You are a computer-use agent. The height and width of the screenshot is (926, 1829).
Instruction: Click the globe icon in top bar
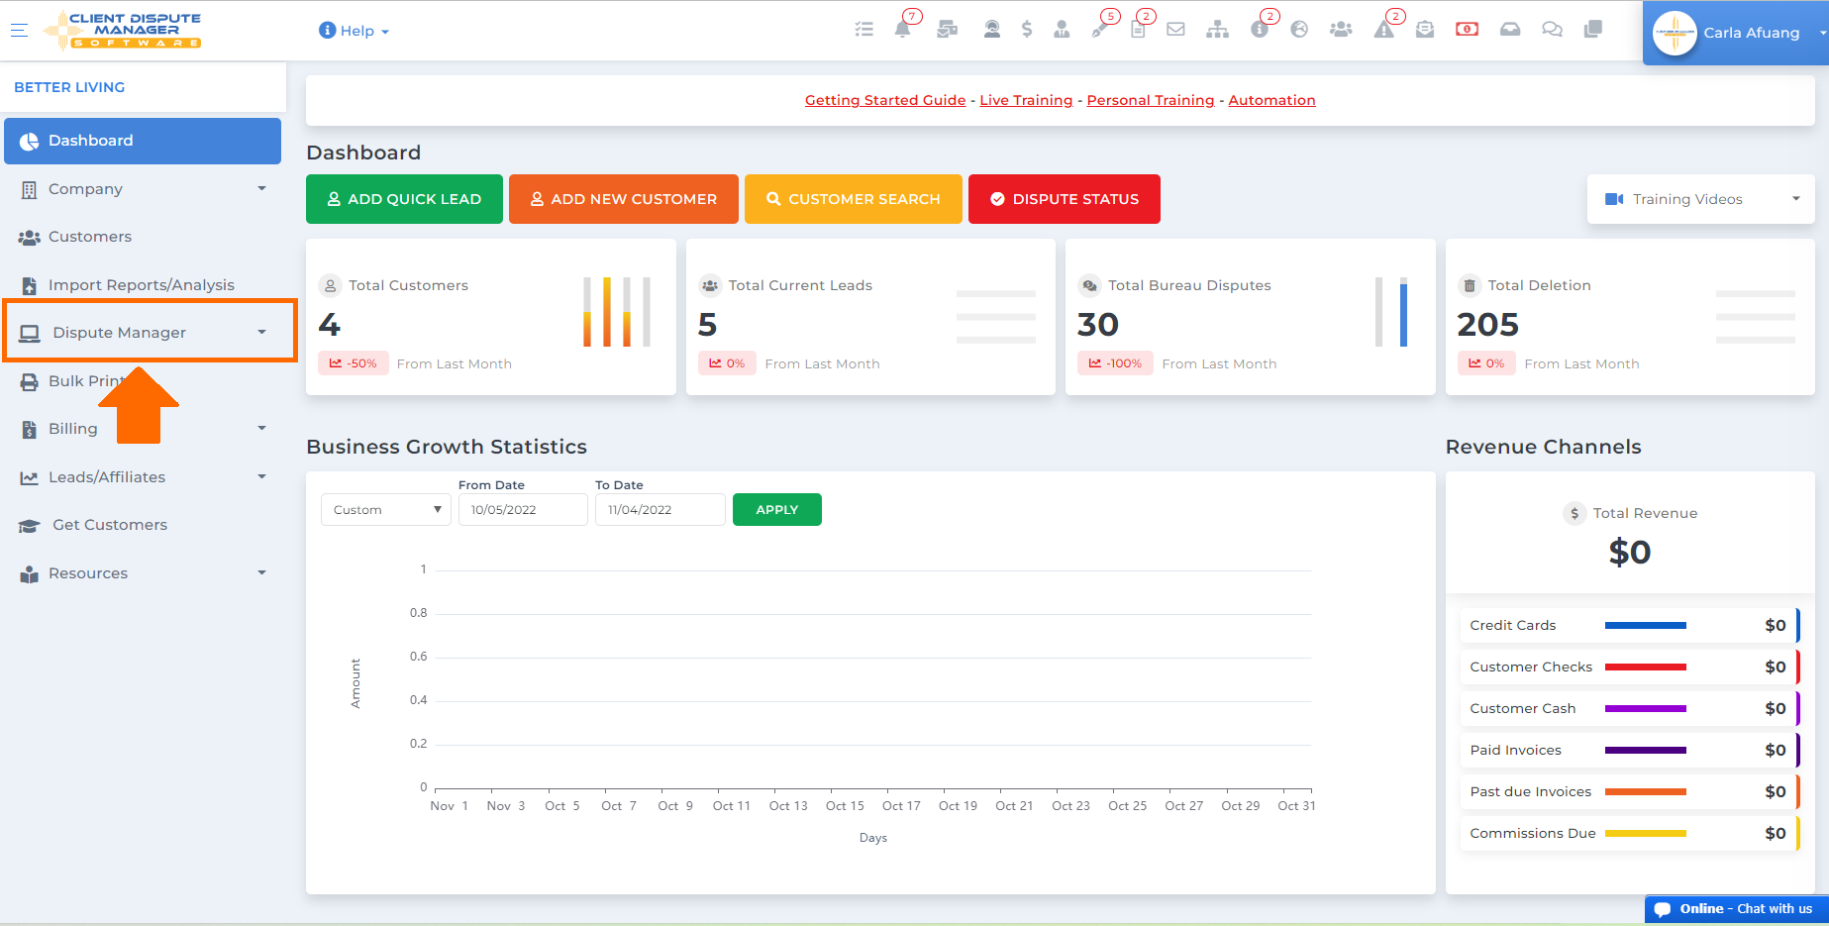tap(1299, 30)
